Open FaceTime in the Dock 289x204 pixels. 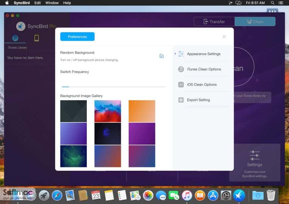174,196
